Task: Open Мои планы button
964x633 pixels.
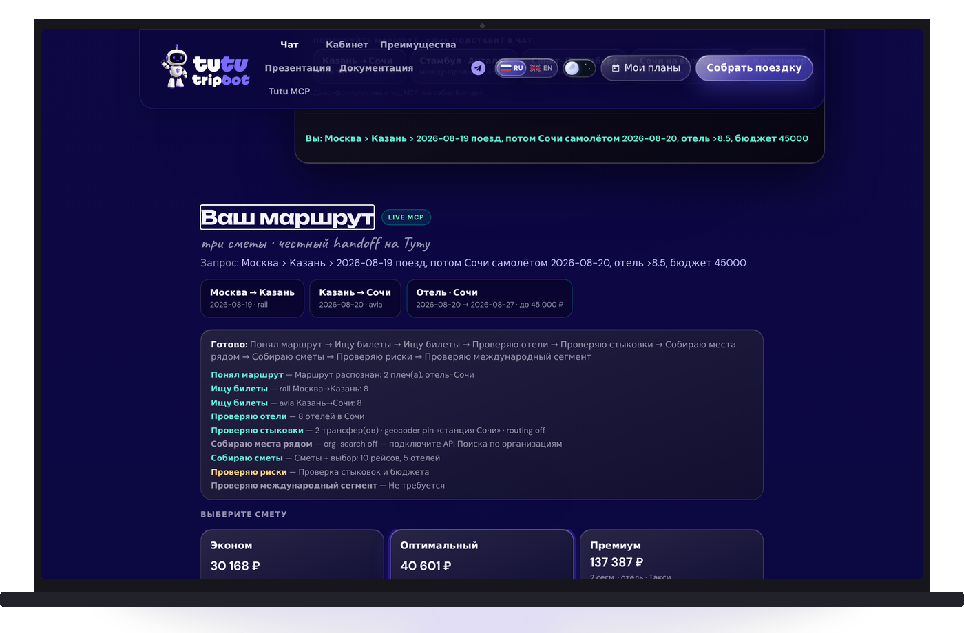Action: pyautogui.click(x=646, y=68)
